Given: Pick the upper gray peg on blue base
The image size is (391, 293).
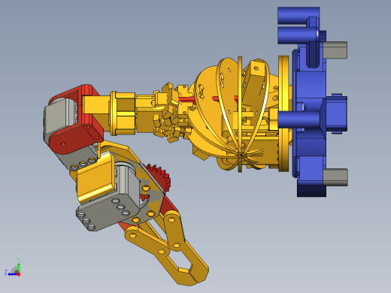Looking at the screenshot, I should (335, 50).
